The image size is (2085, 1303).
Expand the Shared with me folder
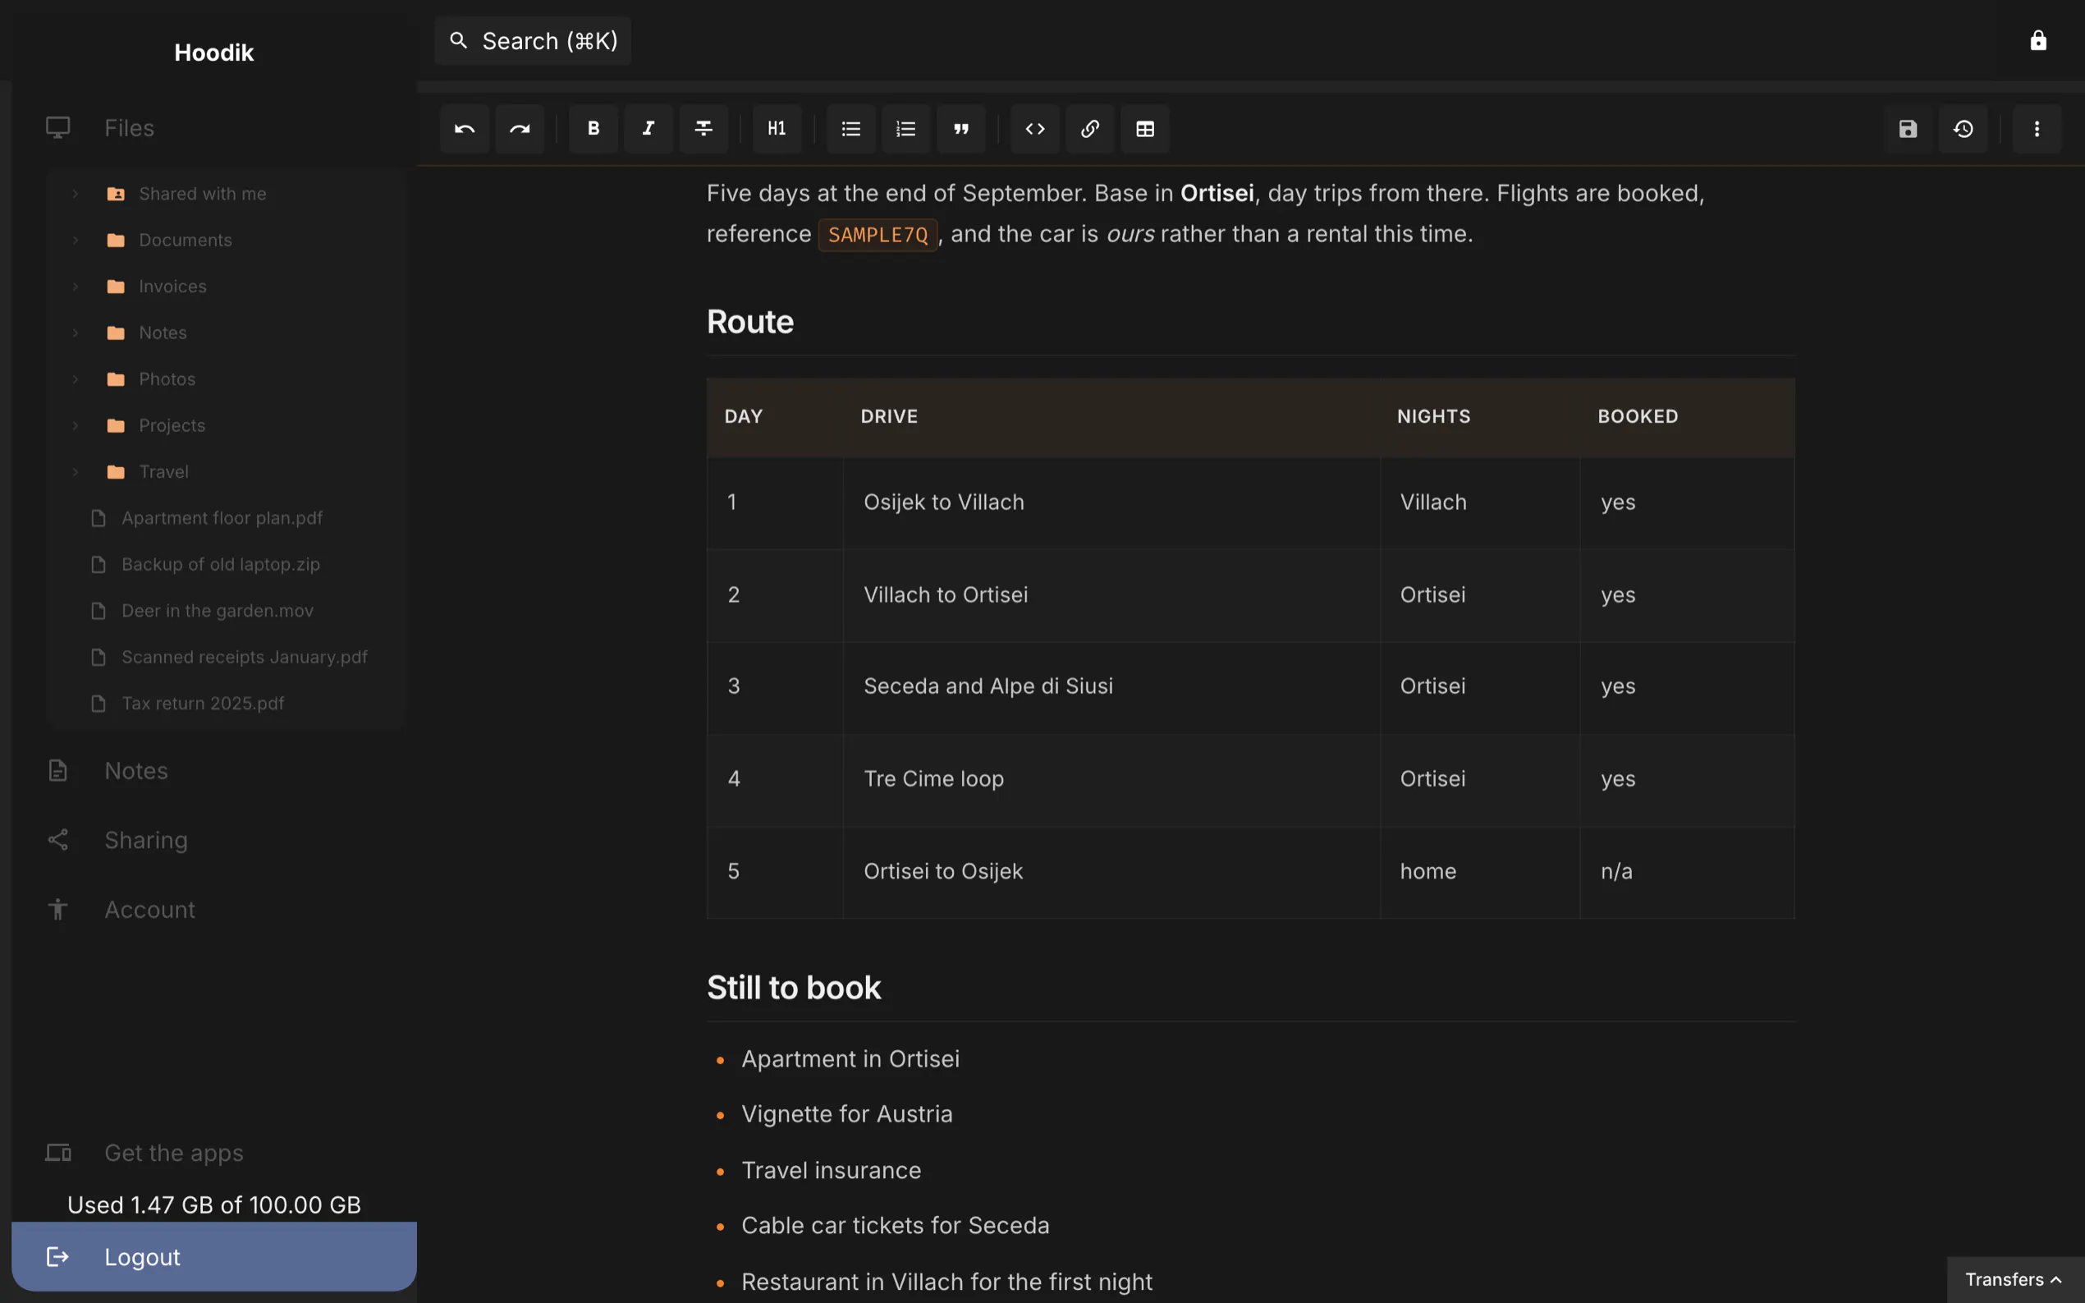[75, 194]
